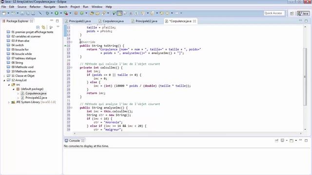
Task: Click the Save All toolbar icon
Action: click(x=28, y=13)
